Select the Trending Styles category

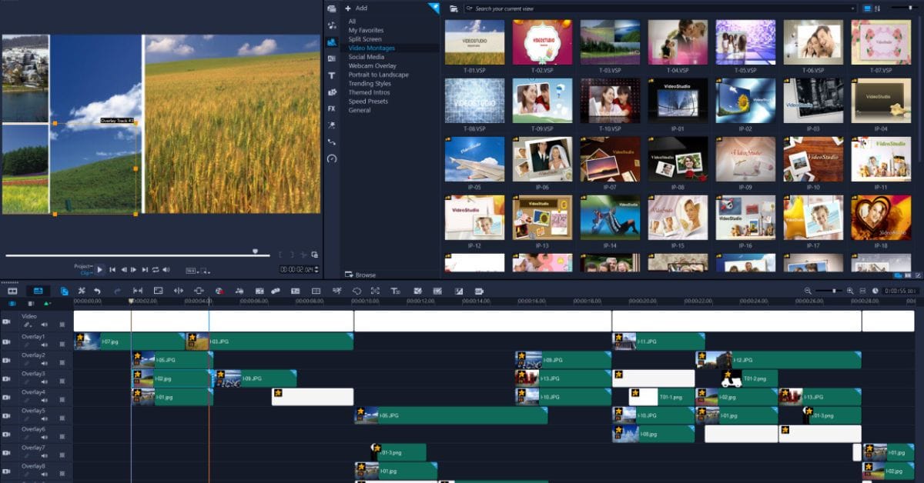point(370,83)
